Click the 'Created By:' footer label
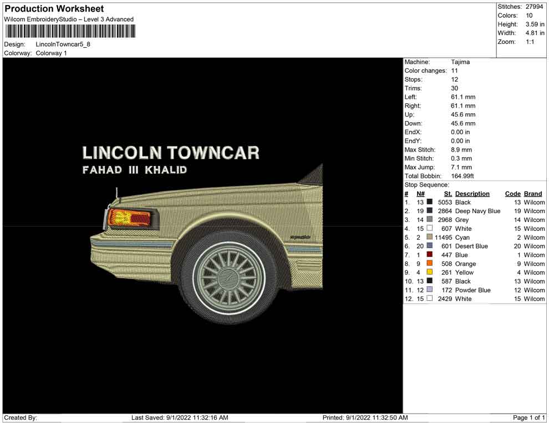Screen dimensions: 549x423 (21, 417)
